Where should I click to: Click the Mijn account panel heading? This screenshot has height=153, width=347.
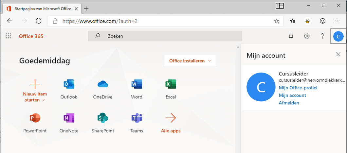click(266, 55)
